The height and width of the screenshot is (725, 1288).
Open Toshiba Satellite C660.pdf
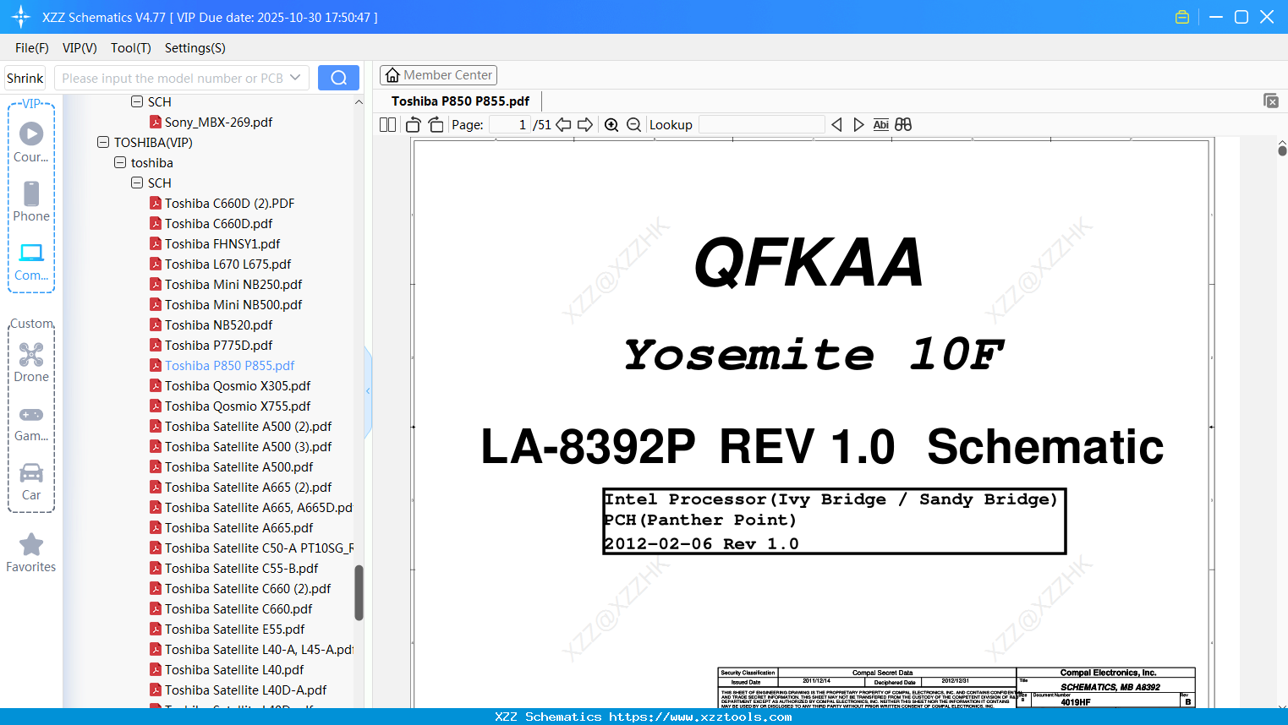(x=238, y=609)
